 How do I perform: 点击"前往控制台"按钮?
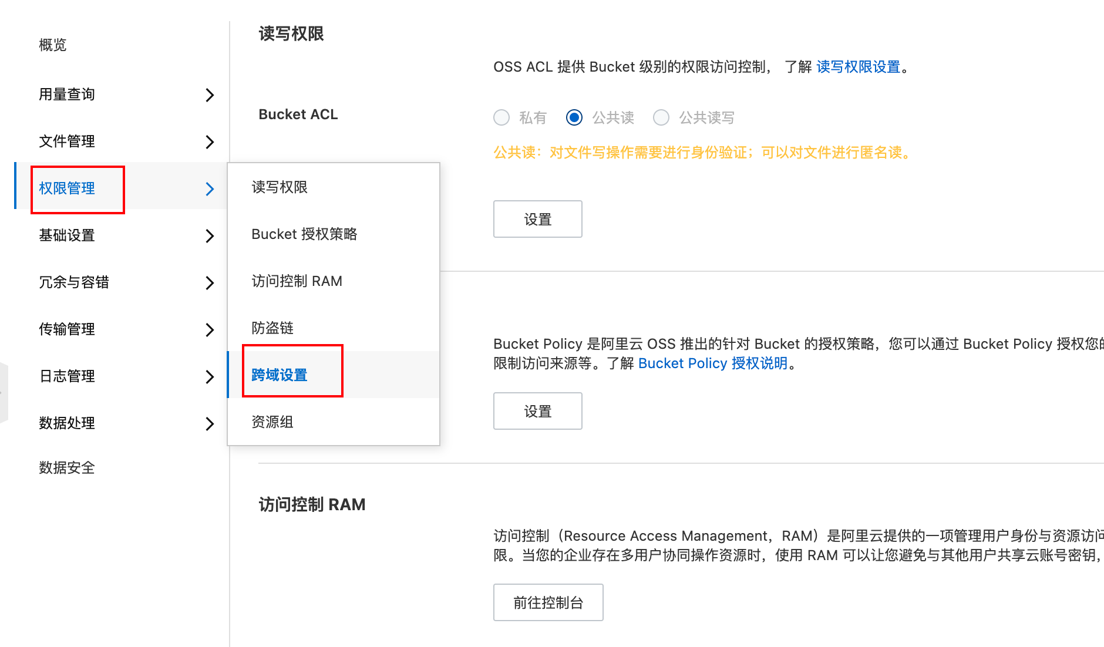coord(548,602)
